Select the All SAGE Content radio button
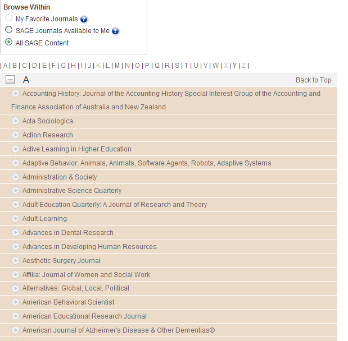Image resolution: width=348 pixels, height=341 pixels. tap(8, 42)
